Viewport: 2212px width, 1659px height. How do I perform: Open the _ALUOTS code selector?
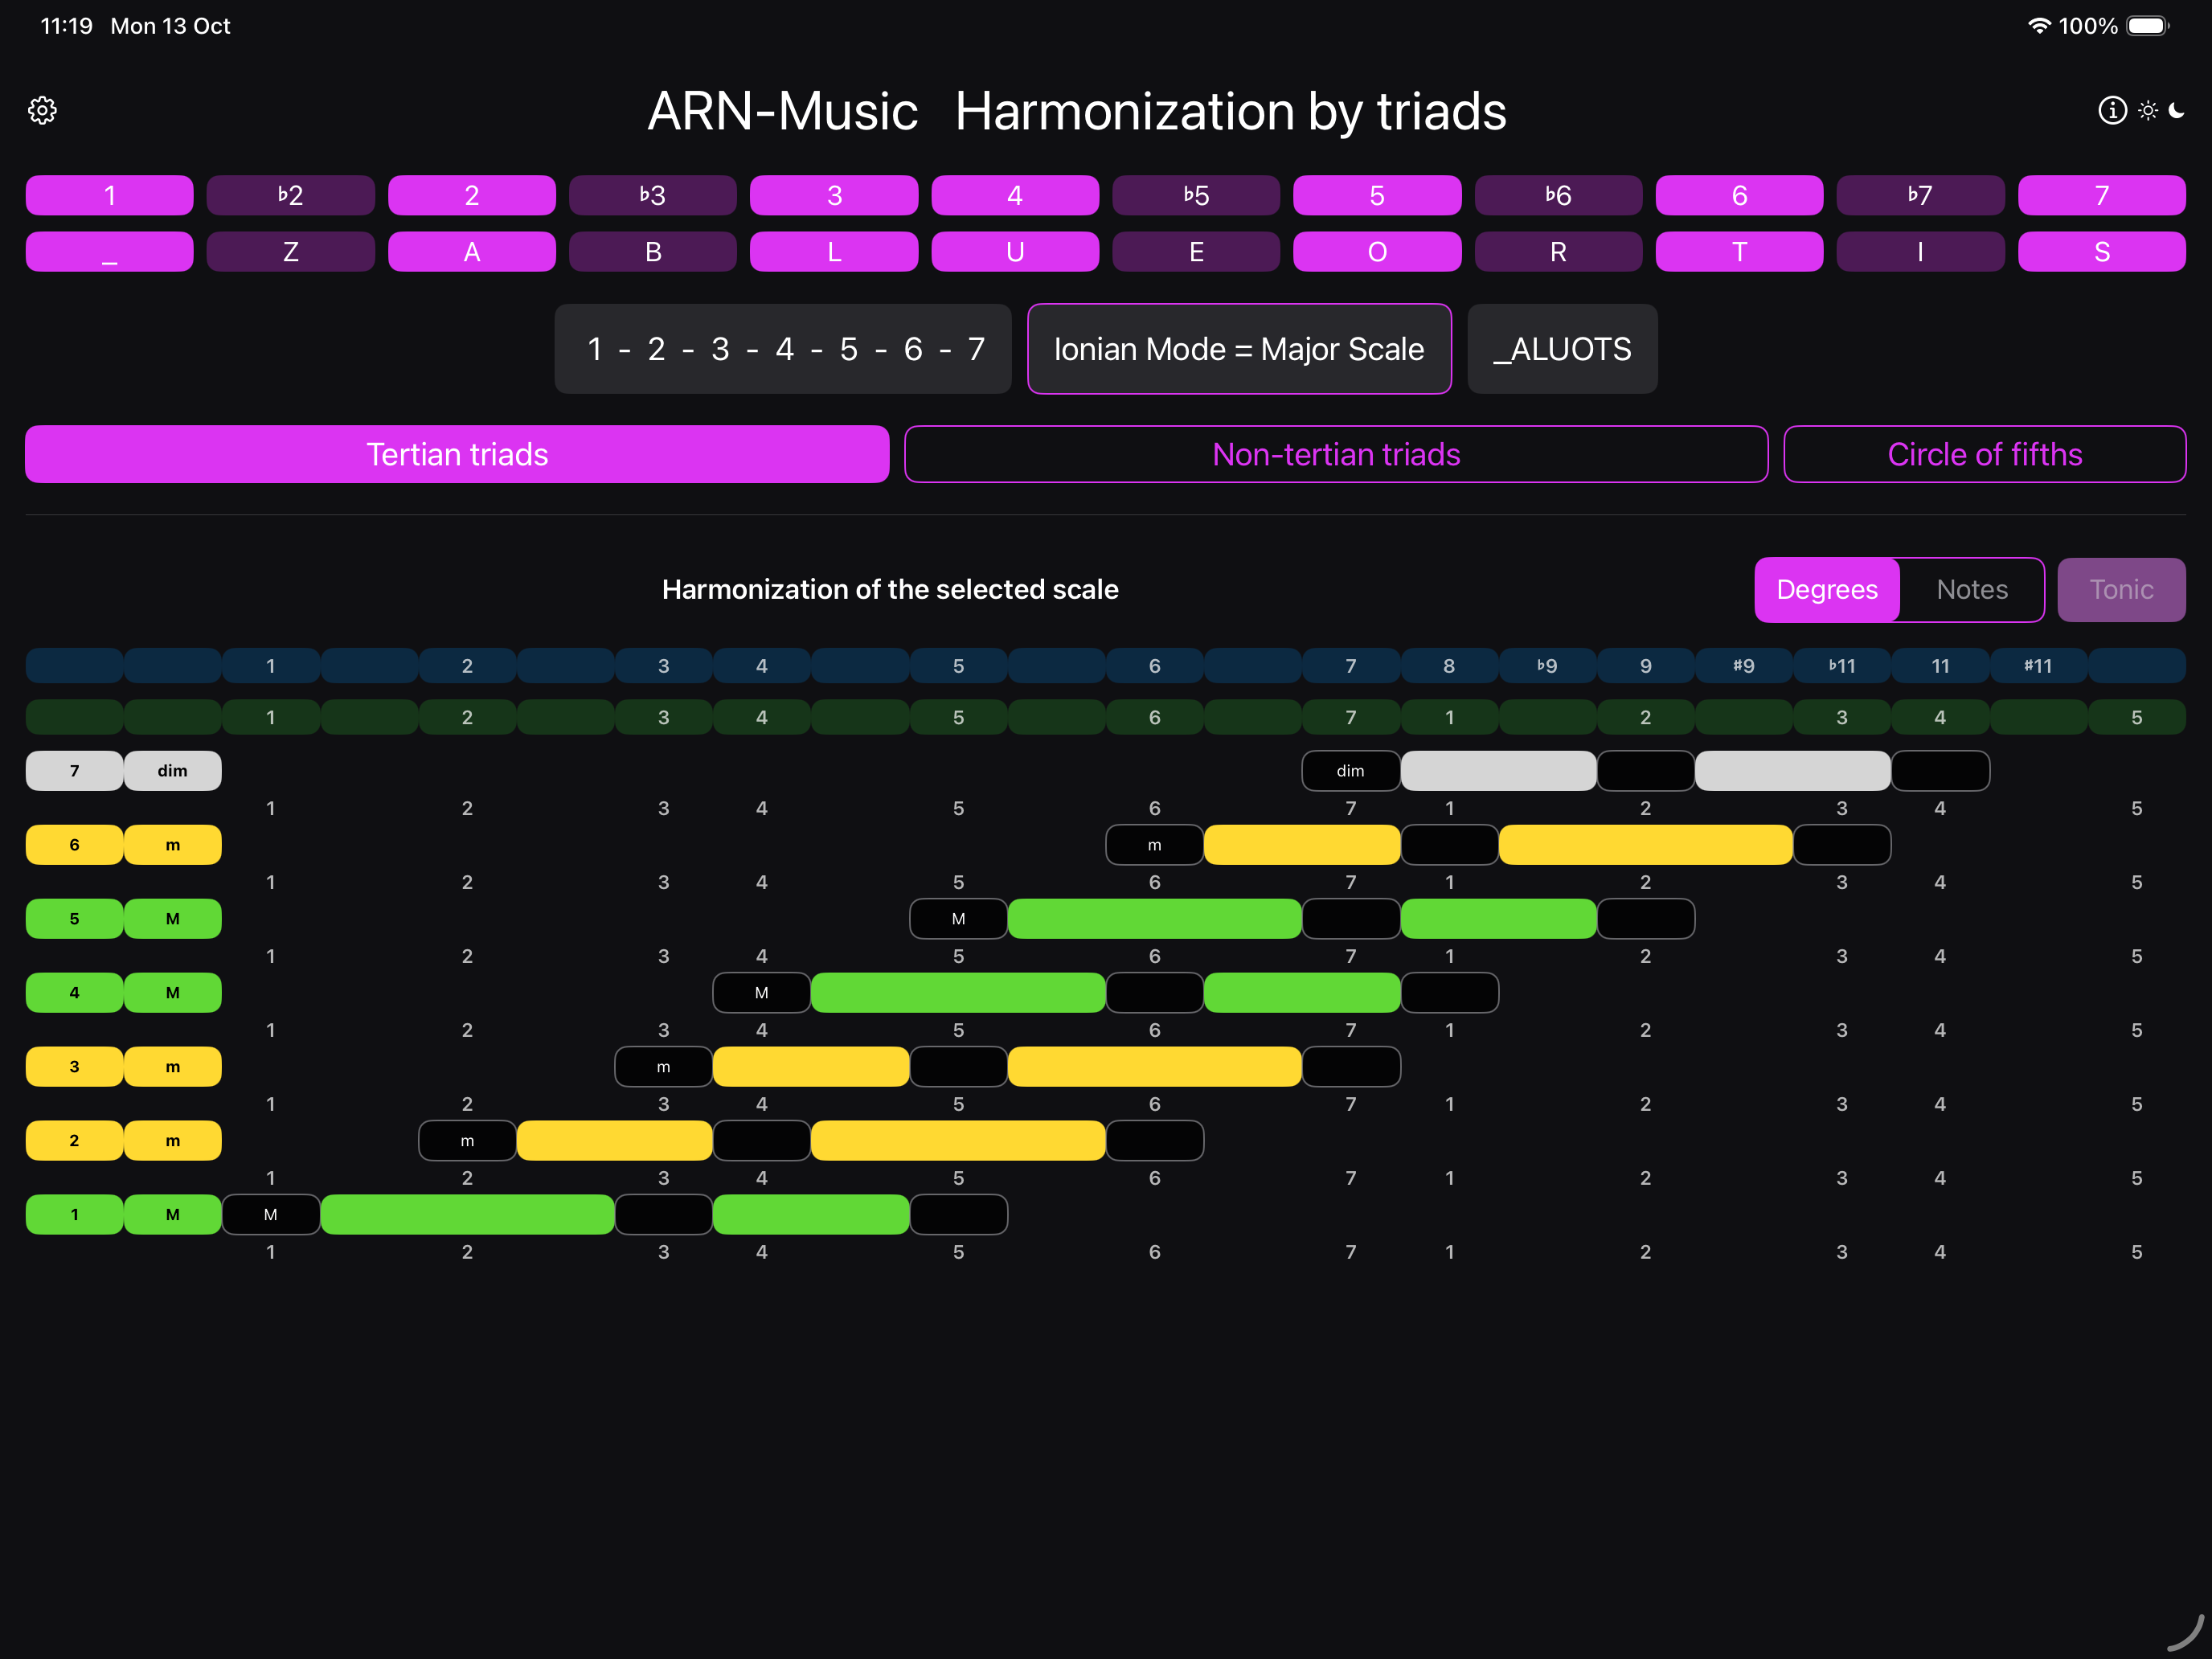point(1561,349)
